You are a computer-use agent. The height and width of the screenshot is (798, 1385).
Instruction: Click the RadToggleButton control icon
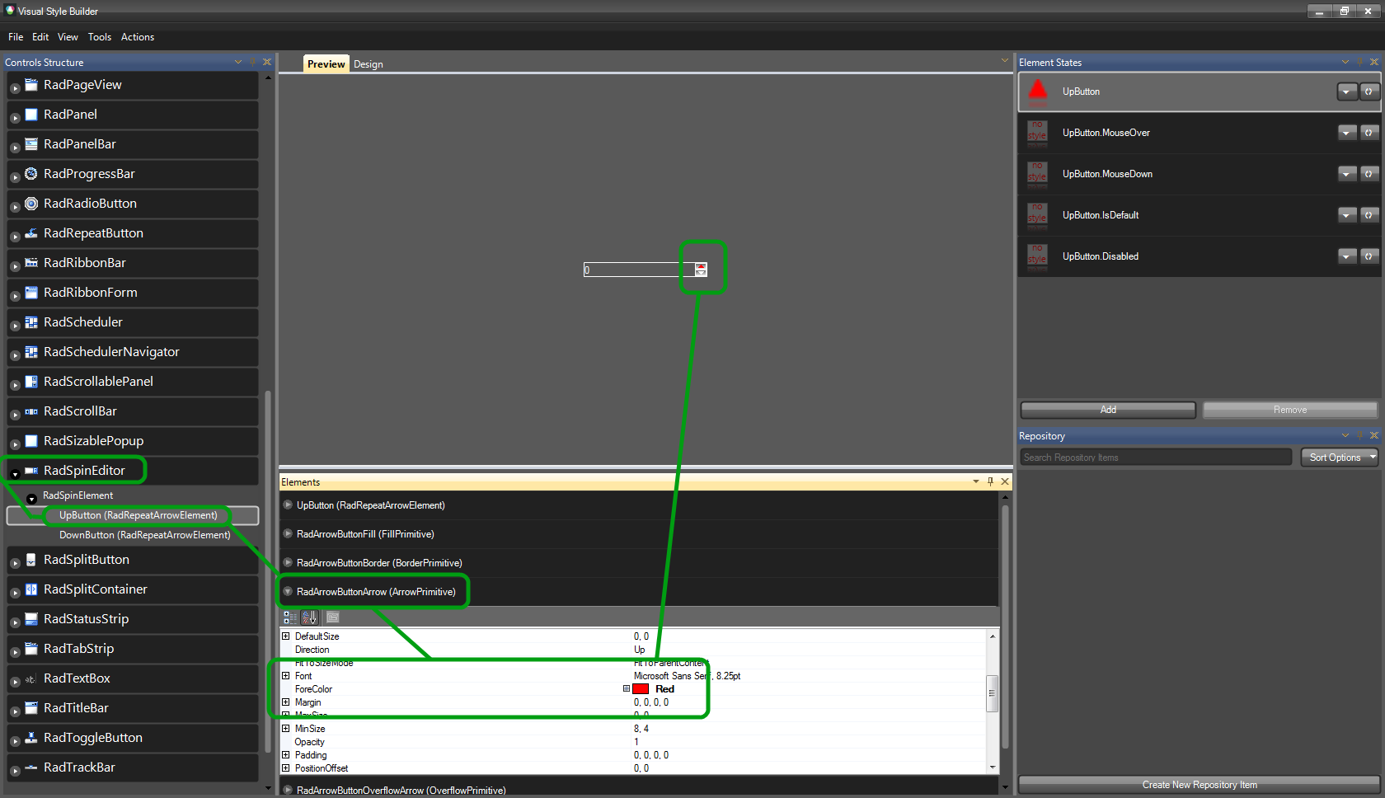tap(31, 737)
